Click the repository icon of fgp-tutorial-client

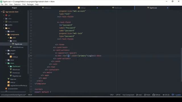tap(4, 12)
